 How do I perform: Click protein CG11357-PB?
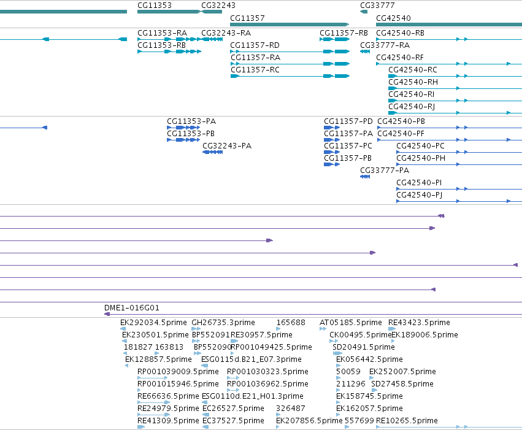pyautogui.click(x=348, y=158)
